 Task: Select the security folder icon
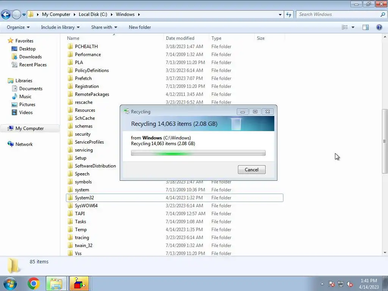70,134
